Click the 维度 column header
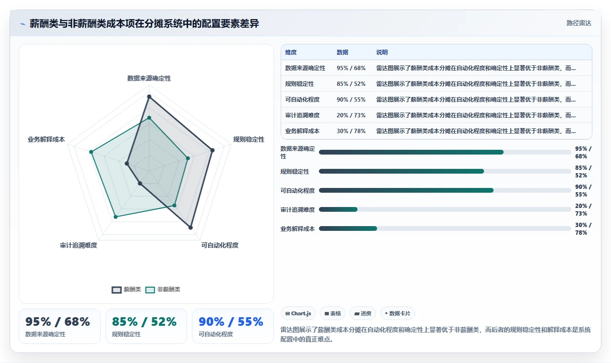Image resolution: width=611 pixels, height=363 pixels. click(291, 52)
